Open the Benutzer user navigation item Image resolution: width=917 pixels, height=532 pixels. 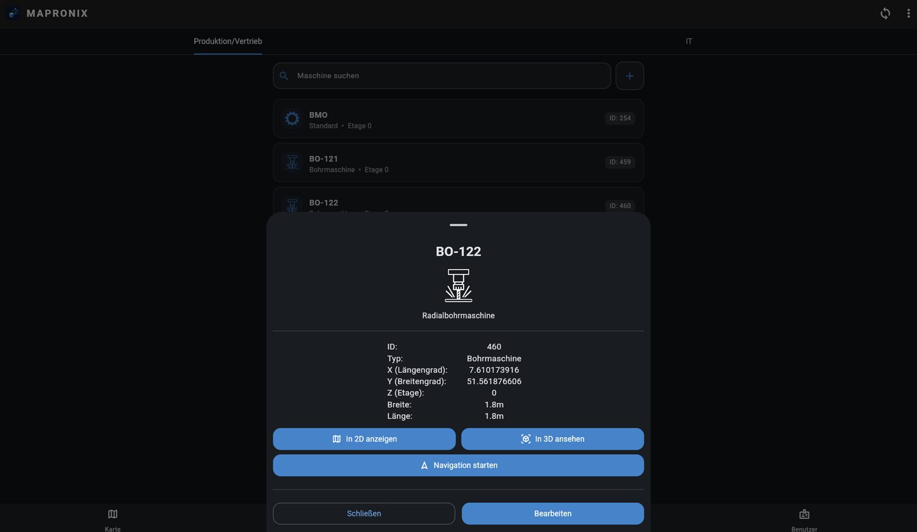pyautogui.click(x=804, y=519)
